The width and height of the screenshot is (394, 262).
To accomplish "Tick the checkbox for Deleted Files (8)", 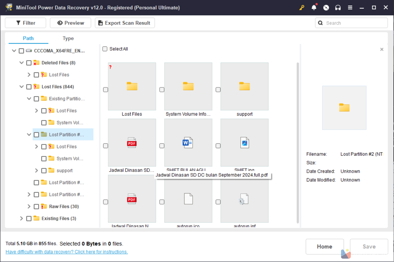I will tap(29, 63).
